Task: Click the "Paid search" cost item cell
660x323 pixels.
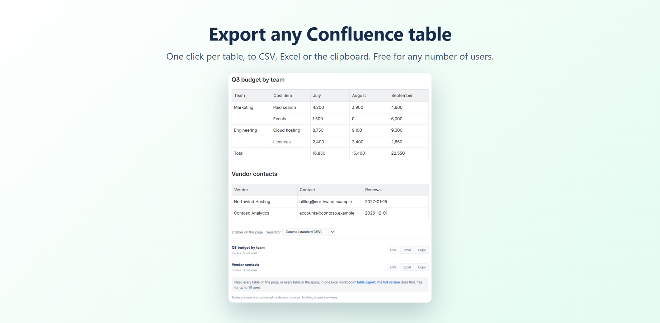Action: (291, 107)
